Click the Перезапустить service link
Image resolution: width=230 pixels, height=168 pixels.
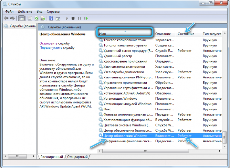[x=51, y=48]
